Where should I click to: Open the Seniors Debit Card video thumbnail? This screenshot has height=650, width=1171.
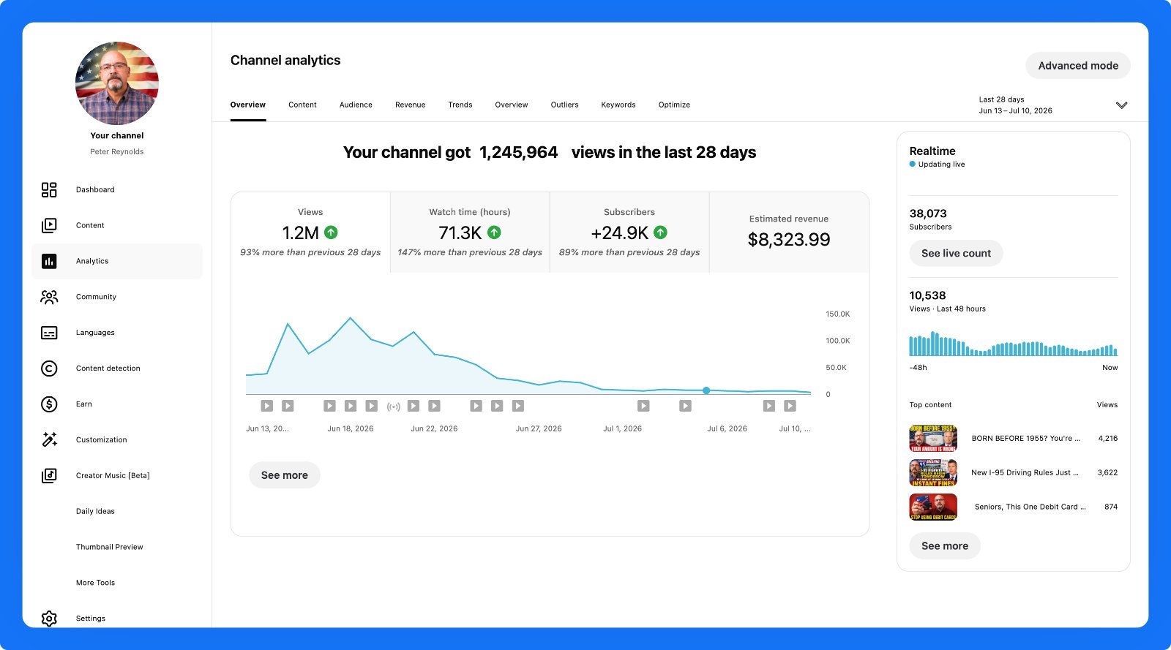click(x=933, y=507)
